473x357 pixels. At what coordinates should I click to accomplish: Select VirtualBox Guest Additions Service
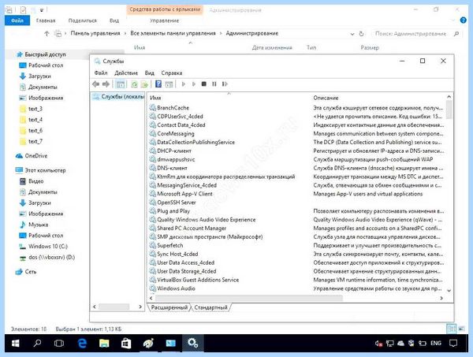[x=198, y=280]
